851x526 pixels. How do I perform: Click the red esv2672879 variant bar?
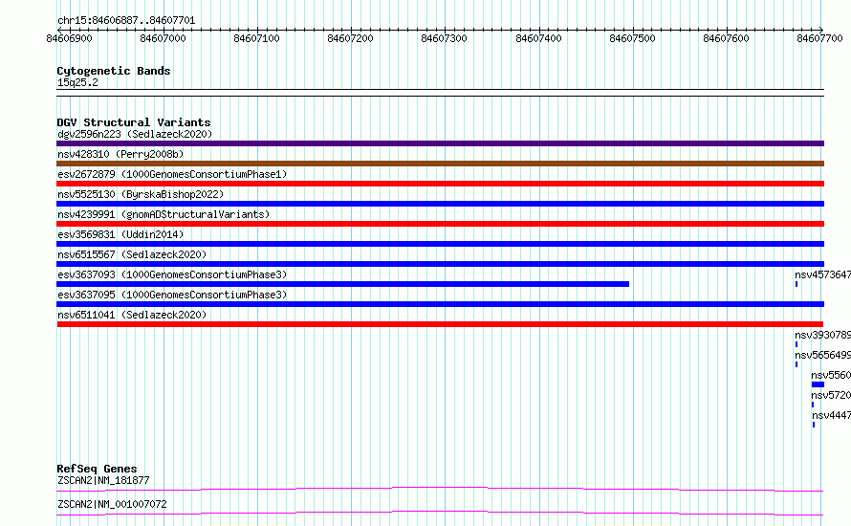tap(440, 184)
